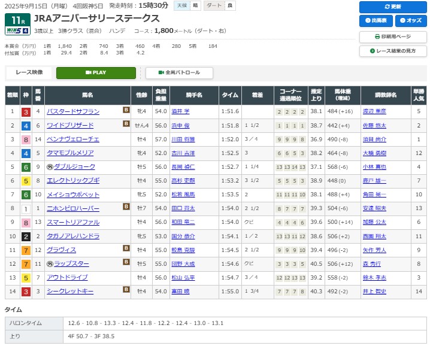Open jockey profile 松山 弘平
Image resolution: width=430 pixels, height=346 pixels.
coord(182,277)
